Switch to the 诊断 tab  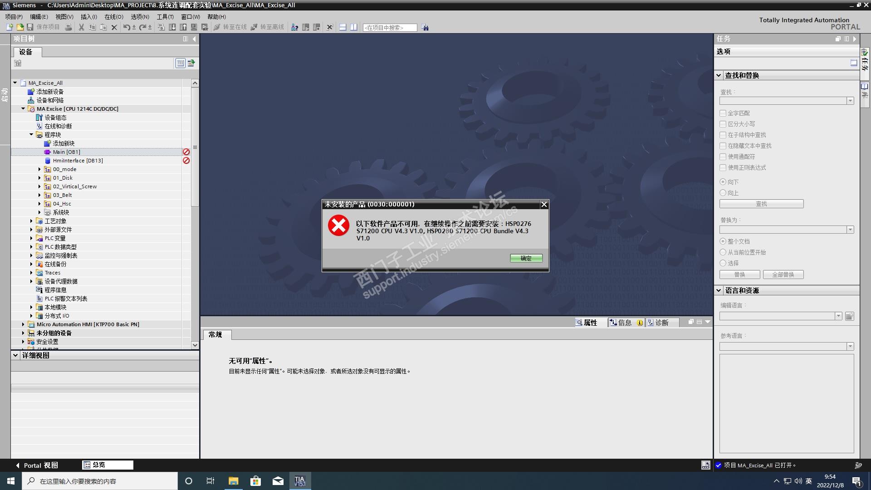tap(661, 323)
